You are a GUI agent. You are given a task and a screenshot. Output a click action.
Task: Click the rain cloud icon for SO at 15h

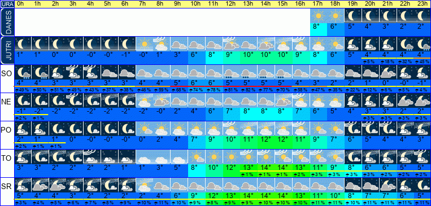point(283,72)
